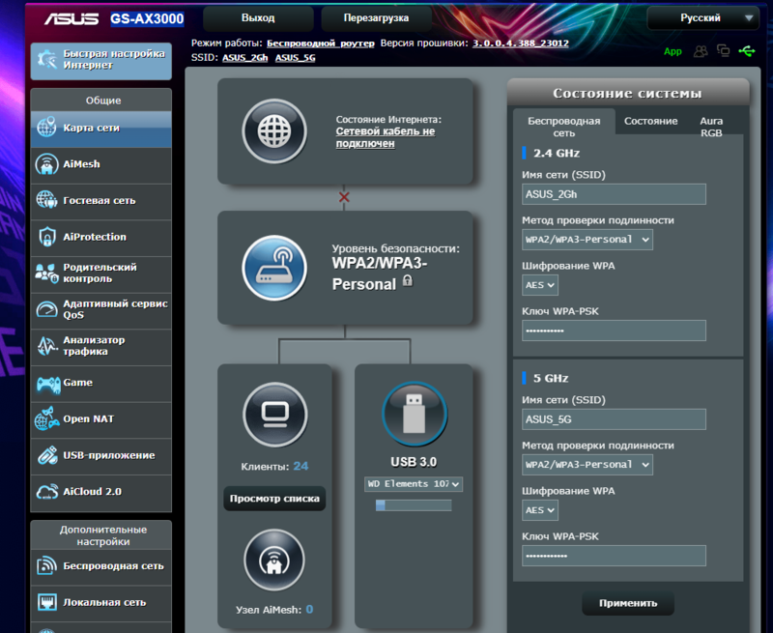Switch to the Беспроводная сеть tab
This screenshot has height=633, width=773.
tap(564, 127)
